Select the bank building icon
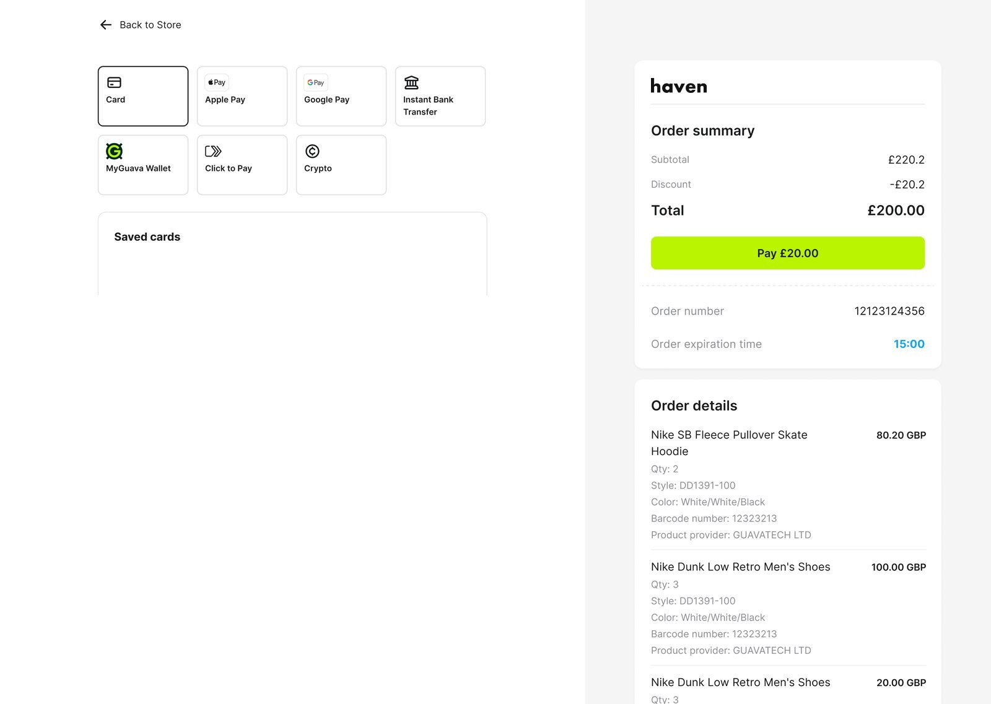This screenshot has height=704, width=991. tap(411, 82)
